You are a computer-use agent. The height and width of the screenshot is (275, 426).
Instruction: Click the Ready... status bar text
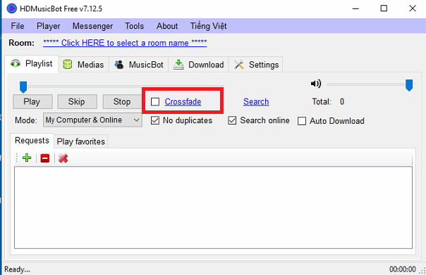[17, 269]
